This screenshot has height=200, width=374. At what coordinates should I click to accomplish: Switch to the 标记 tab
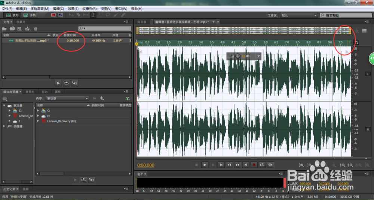pos(45,92)
